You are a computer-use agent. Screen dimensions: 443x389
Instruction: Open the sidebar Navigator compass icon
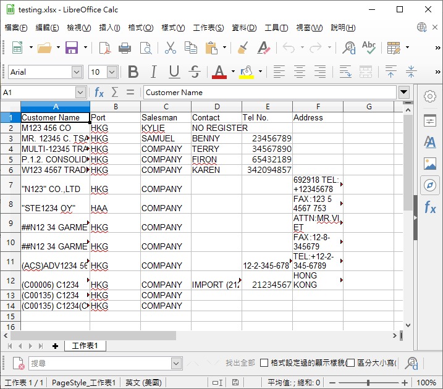point(430,185)
